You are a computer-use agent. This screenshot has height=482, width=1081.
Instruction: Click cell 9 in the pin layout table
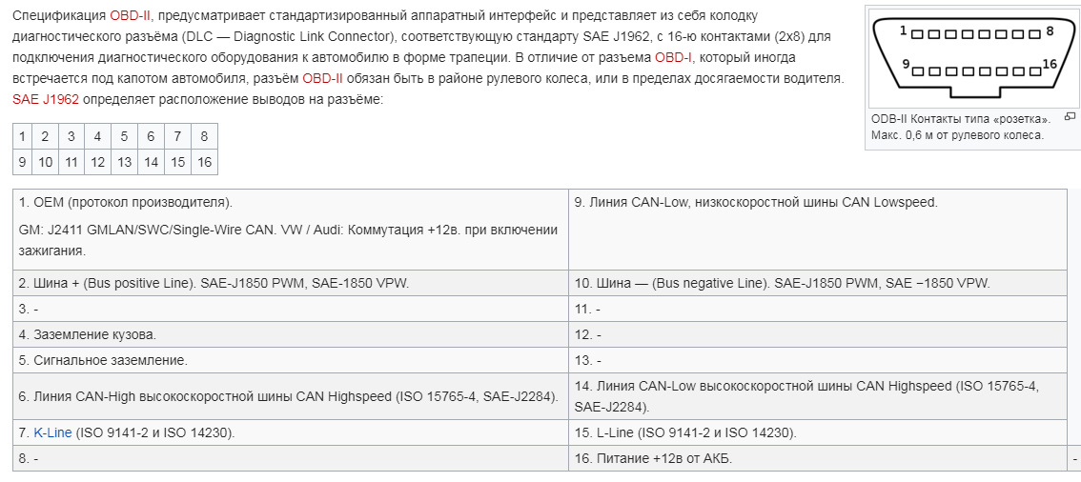(23, 162)
